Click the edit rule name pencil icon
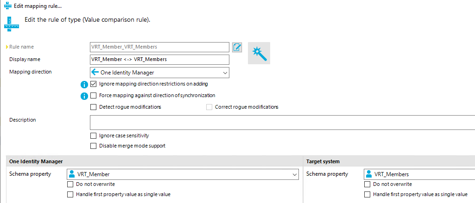This screenshot has height=203, width=475. [237, 47]
